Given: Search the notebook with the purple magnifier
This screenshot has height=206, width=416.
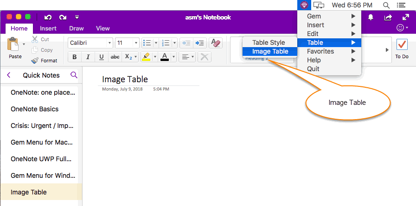Looking at the screenshot, I should 74,75.
